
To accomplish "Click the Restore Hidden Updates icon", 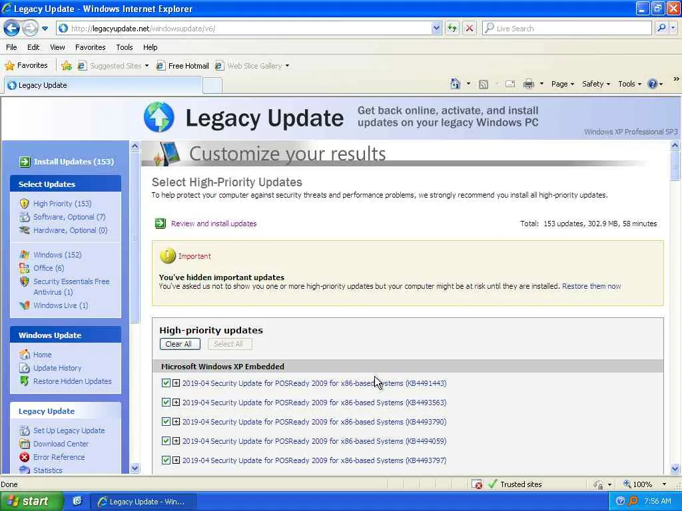I will [x=25, y=381].
